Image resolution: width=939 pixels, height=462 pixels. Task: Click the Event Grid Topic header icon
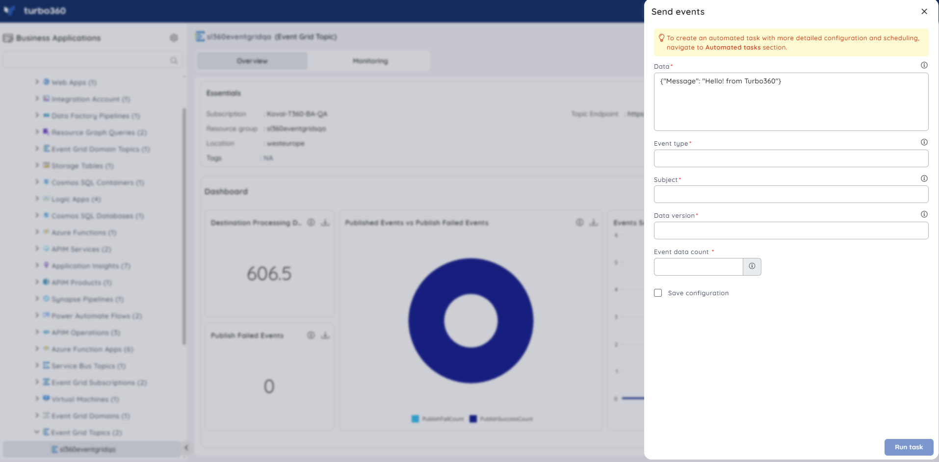click(x=200, y=36)
